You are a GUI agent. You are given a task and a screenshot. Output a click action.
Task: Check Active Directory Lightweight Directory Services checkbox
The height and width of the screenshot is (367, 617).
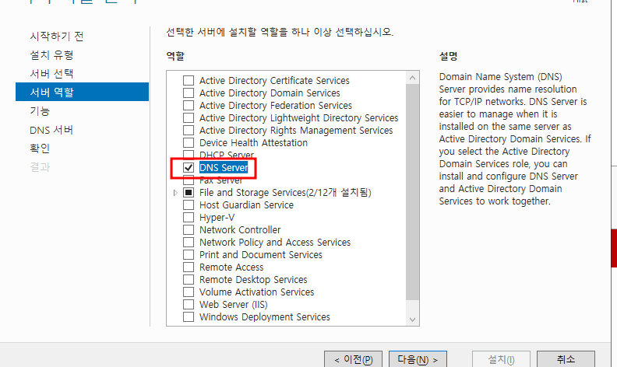point(189,118)
